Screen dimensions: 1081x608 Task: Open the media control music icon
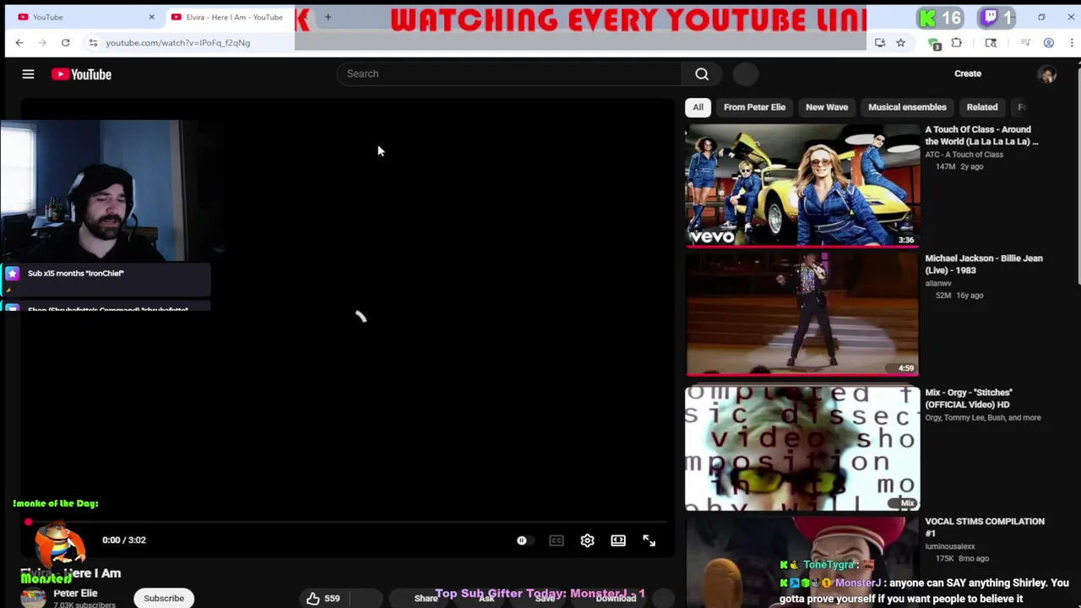1025,42
